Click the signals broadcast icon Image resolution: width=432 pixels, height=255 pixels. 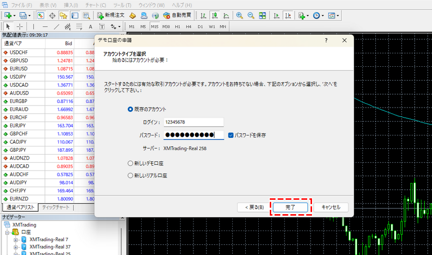[156, 15]
